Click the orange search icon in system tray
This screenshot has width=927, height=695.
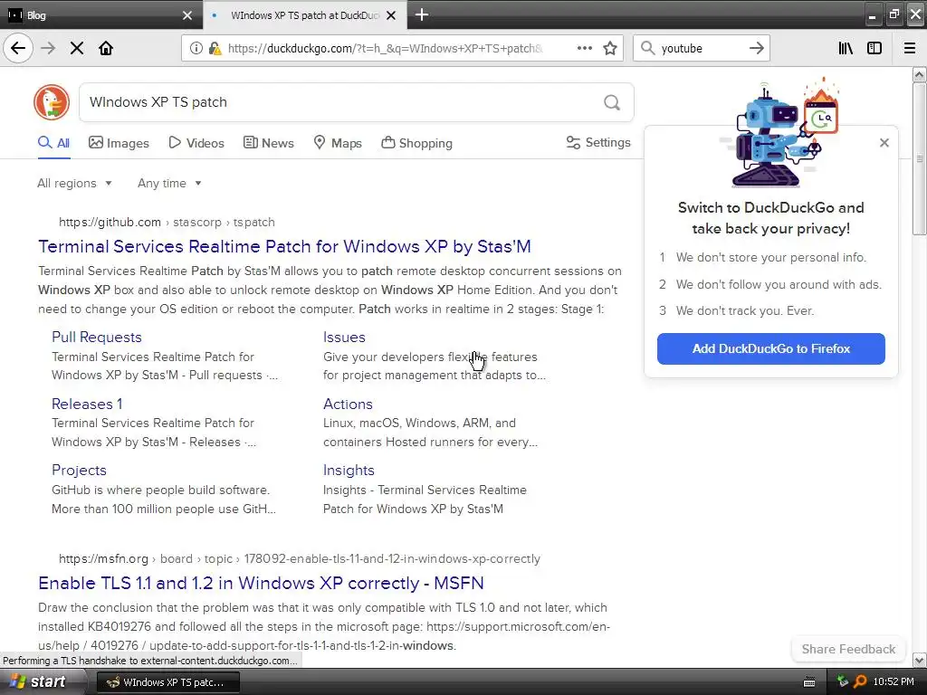860,681
